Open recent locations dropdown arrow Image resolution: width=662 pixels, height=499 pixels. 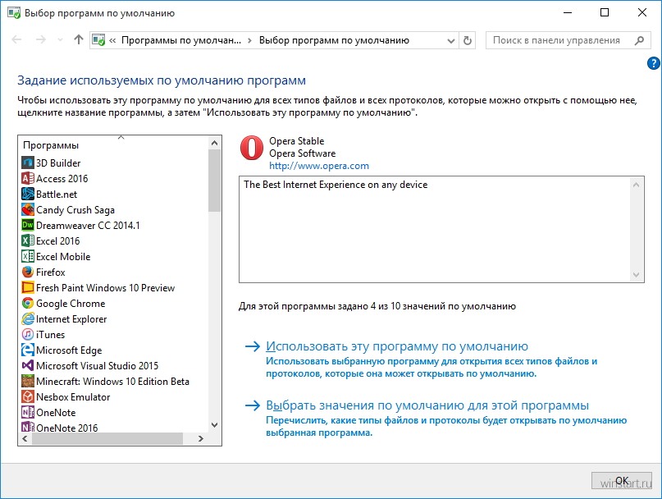pos(60,40)
